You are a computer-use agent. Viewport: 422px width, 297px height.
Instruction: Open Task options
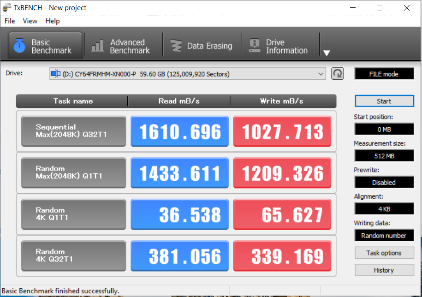(x=384, y=253)
